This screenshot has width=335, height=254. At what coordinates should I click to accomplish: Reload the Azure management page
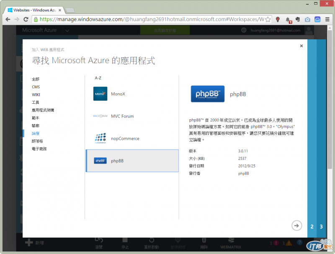[x=26, y=19]
